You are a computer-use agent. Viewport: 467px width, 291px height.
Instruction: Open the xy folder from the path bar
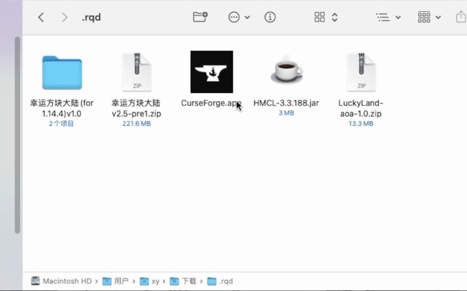pos(154,281)
